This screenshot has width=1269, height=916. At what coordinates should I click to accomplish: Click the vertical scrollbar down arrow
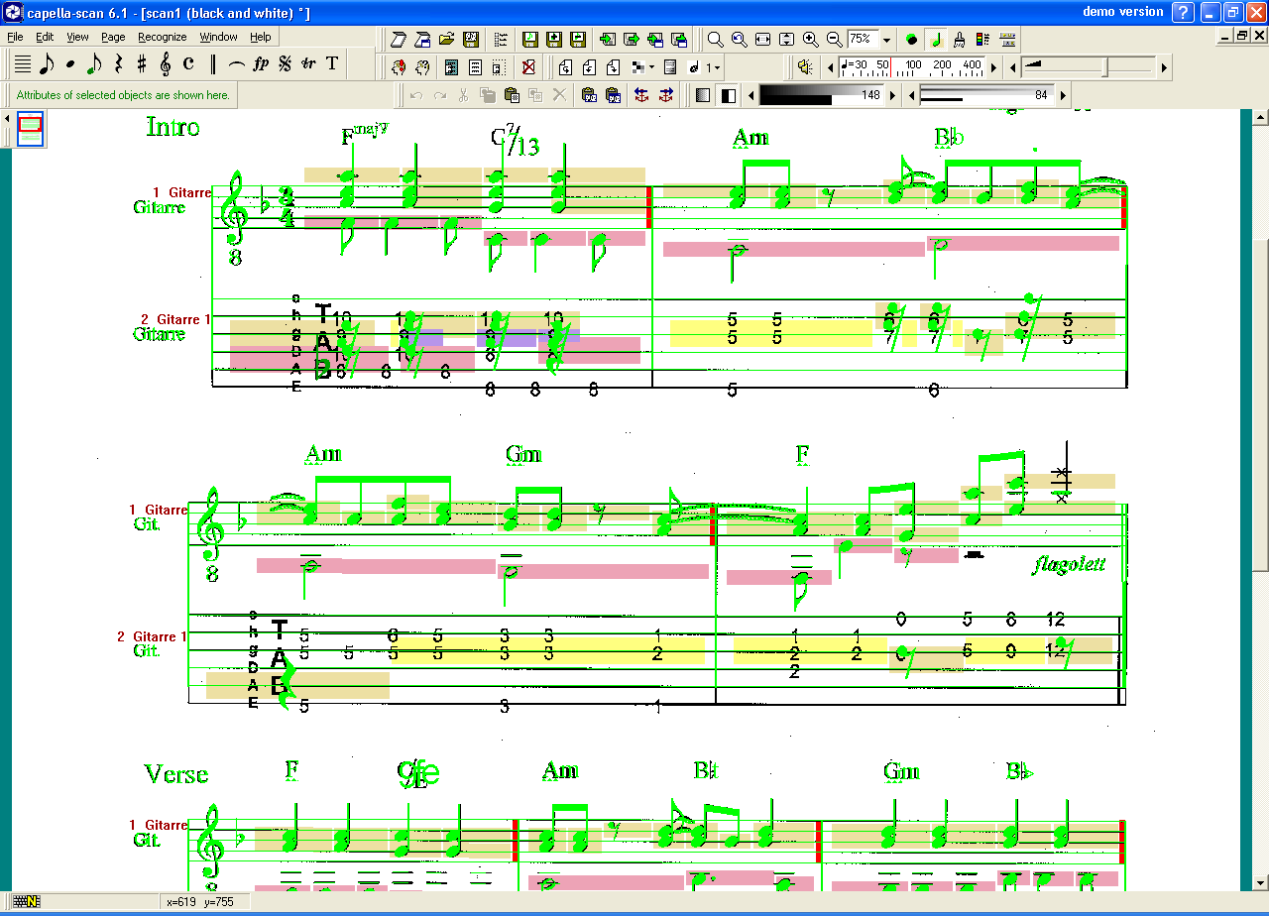(x=1260, y=881)
